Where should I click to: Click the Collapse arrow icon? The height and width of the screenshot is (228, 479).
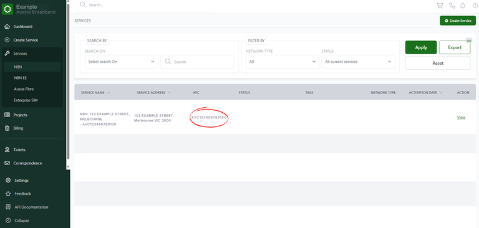[9, 221]
